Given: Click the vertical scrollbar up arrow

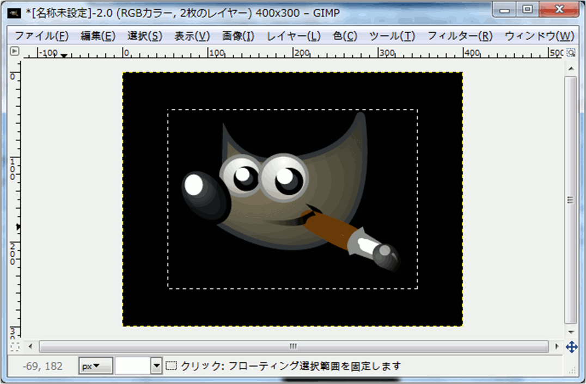Looking at the screenshot, I should 571,69.
